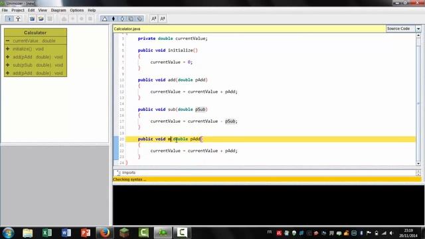The width and height of the screenshot is (425, 239).
Task: Open Firefox from the taskbar
Action: pyautogui.click(x=105, y=233)
